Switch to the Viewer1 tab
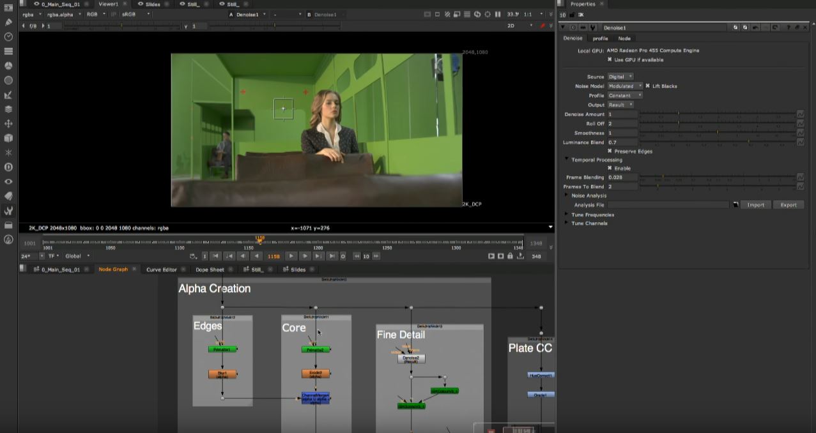This screenshot has height=433, width=816. click(108, 4)
